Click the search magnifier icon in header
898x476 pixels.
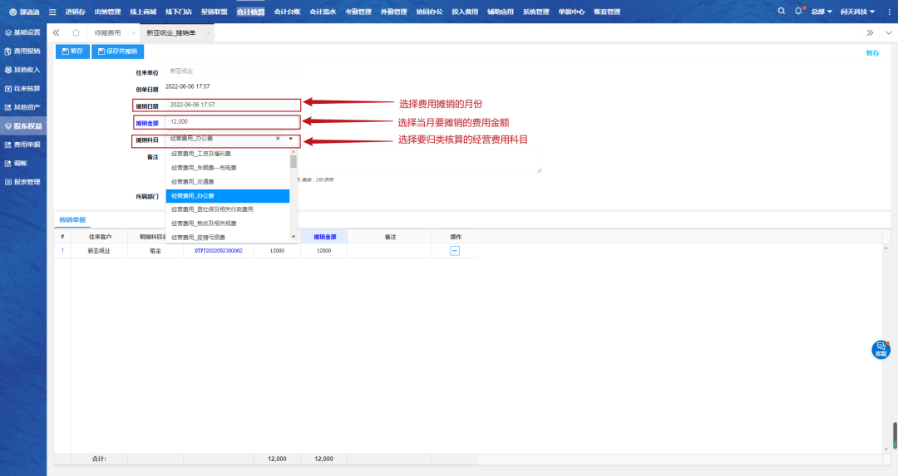(x=781, y=12)
